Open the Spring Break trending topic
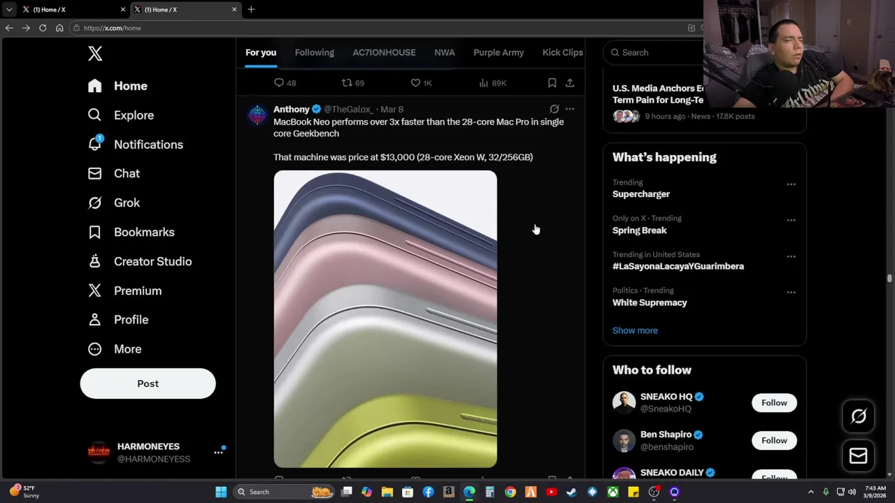The width and height of the screenshot is (895, 503). 640,231
